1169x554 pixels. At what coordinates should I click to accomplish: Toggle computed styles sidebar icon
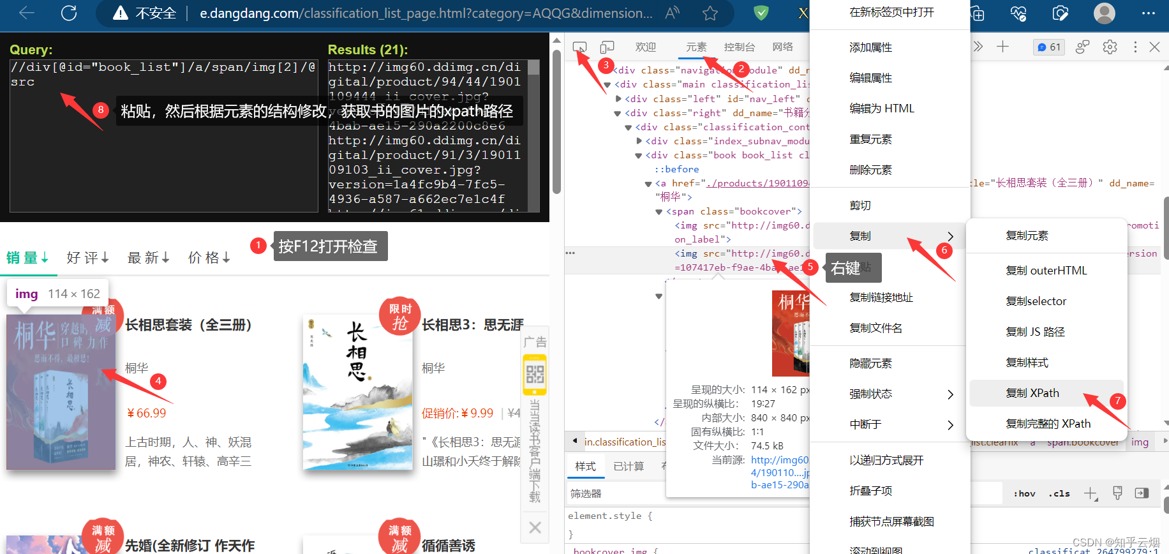1142,493
